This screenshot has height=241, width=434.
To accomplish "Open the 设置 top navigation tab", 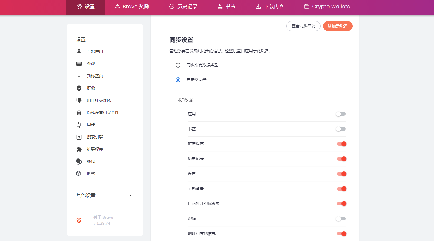I will tap(85, 7).
